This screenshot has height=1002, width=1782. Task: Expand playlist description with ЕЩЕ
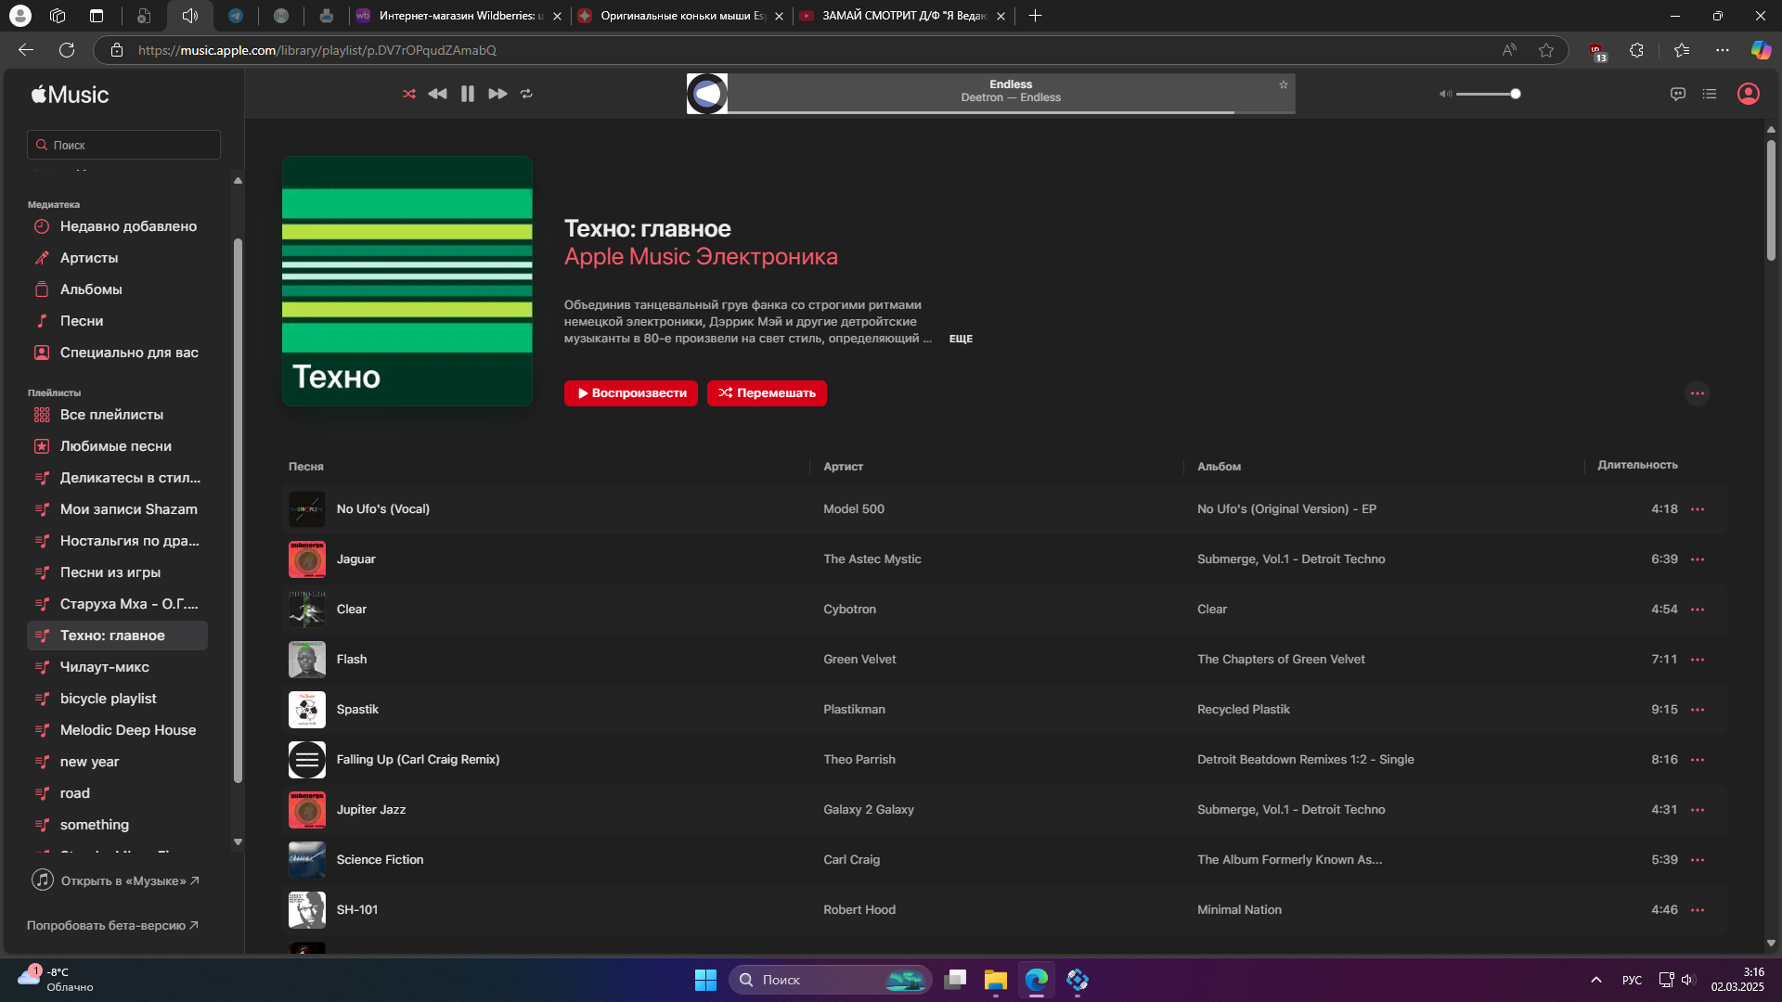pyautogui.click(x=961, y=339)
